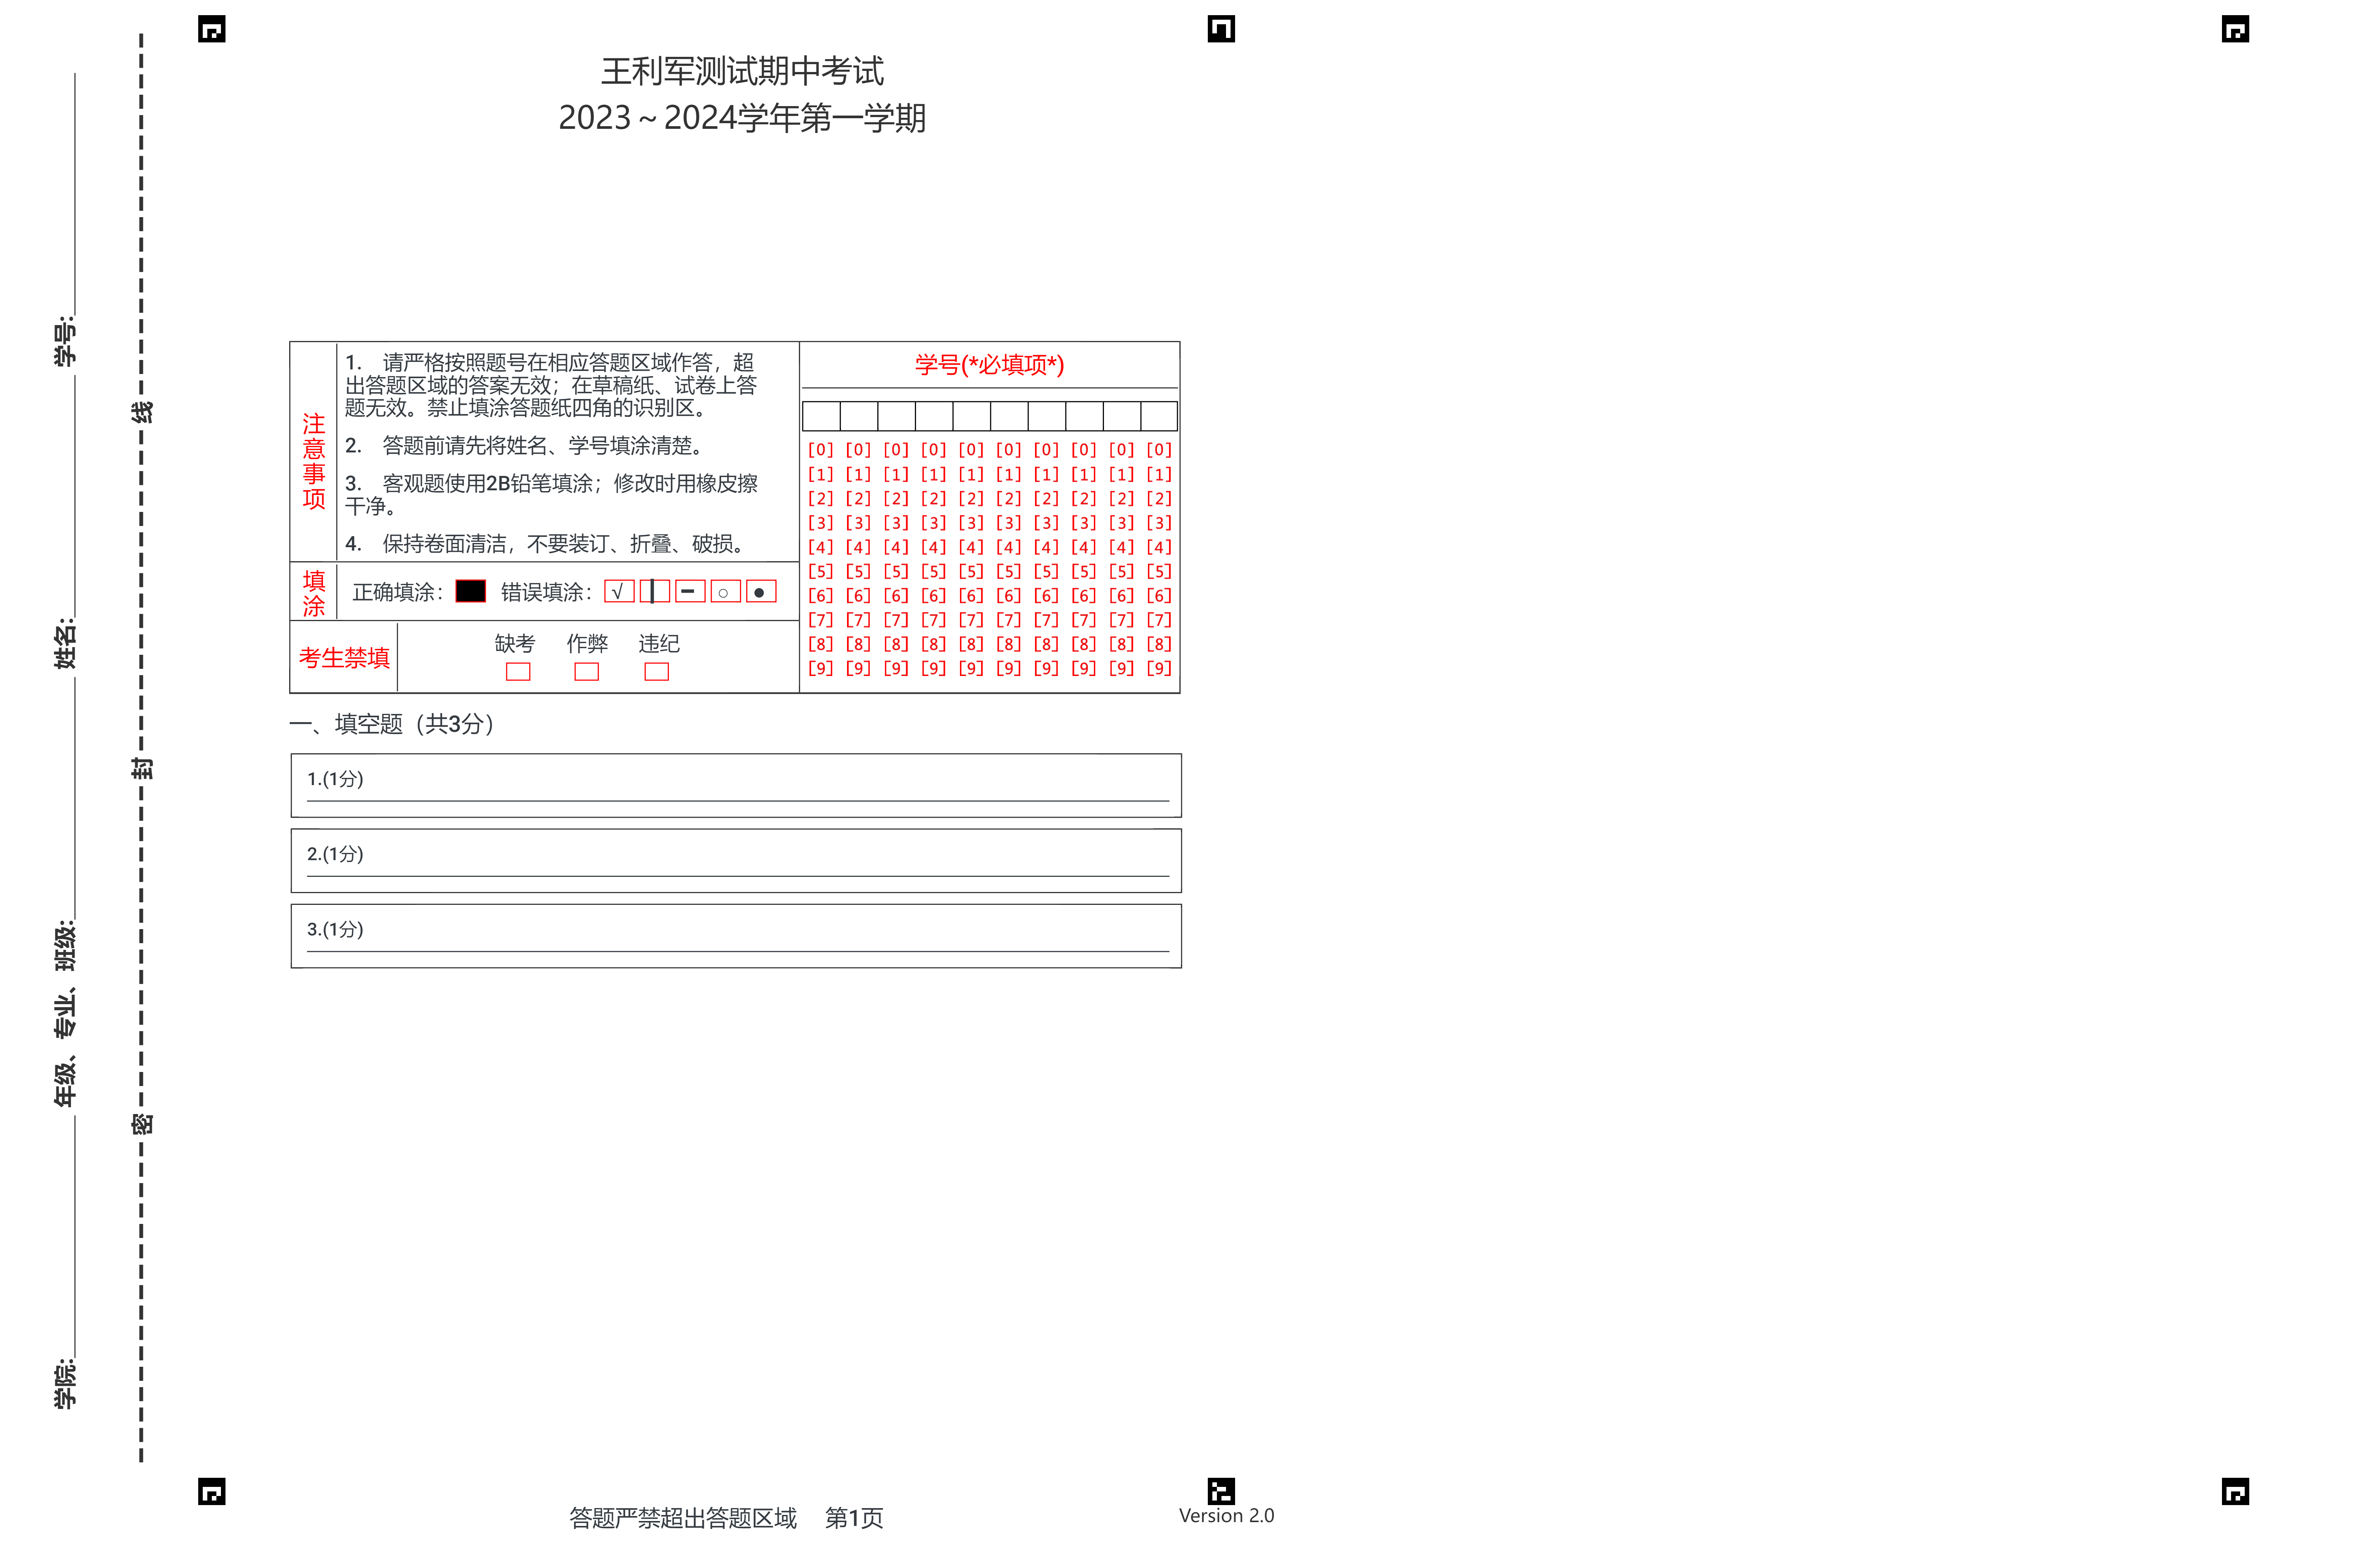Click the checkmark wrong-fill example box
Image resolution: width=2380 pixels, height=1546 pixels.
tap(619, 591)
